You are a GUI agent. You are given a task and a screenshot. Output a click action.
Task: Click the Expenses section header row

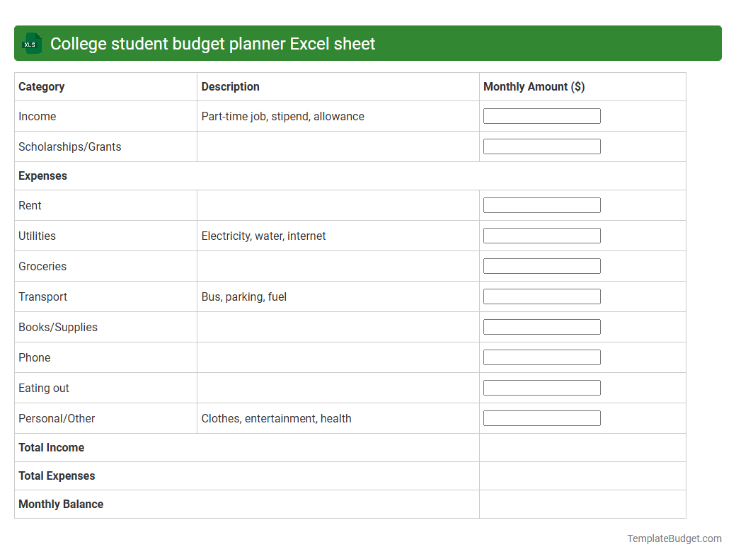click(x=43, y=175)
